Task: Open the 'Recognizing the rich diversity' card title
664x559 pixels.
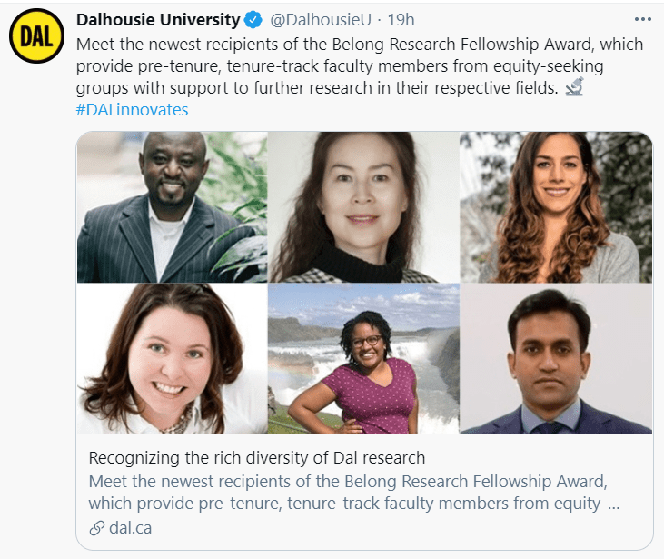Action: point(257,458)
